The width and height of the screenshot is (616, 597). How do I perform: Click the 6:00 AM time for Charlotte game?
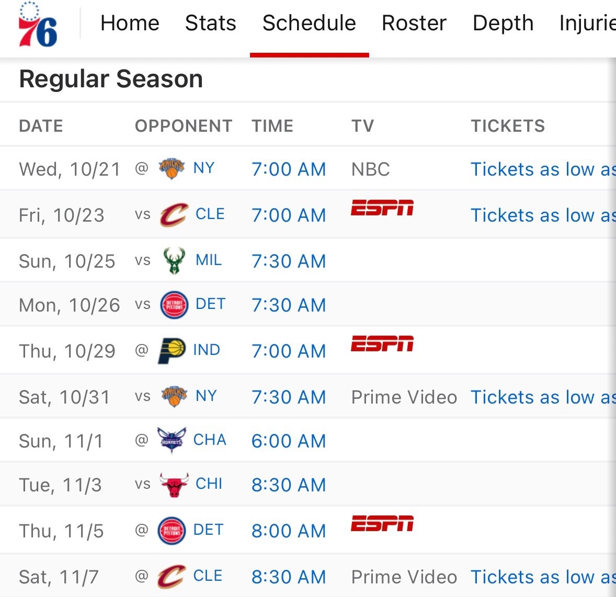[x=289, y=441]
